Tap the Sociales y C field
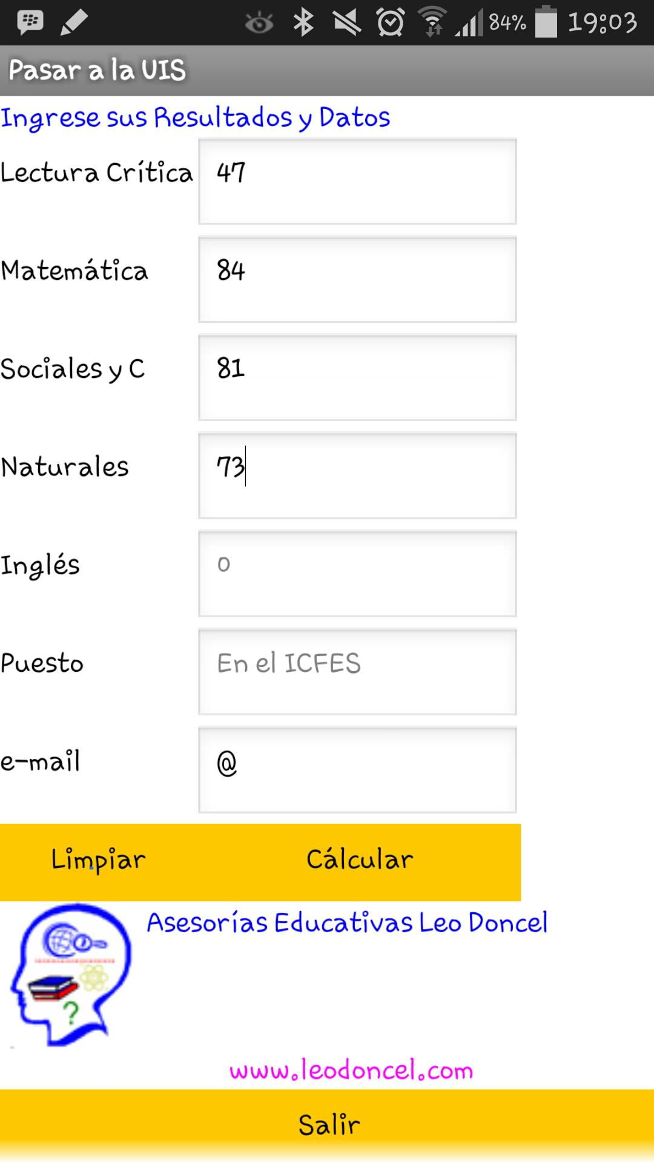 [x=357, y=377]
